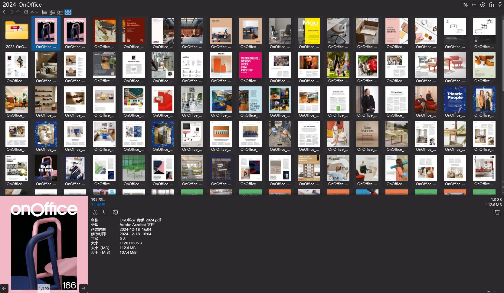The image size is (504, 293).
Task: Navigate up to the parent folder
Action: [18, 12]
